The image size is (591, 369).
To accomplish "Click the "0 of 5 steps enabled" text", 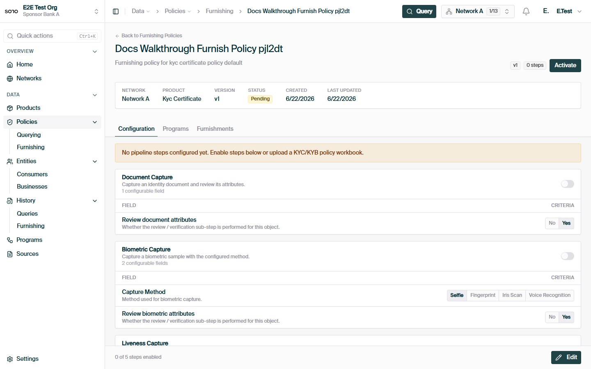I will pos(138,357).
